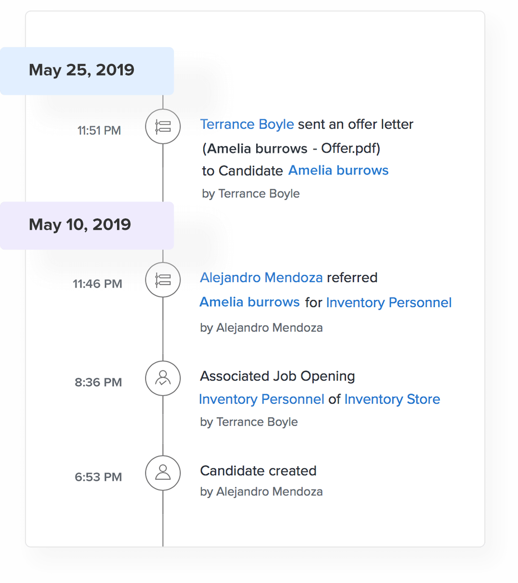Image resolution: width=518 pixels, height=583 pixels.
Task: Click the offer letter timeline icon at 11:51 PM
Action: point(163,127)
